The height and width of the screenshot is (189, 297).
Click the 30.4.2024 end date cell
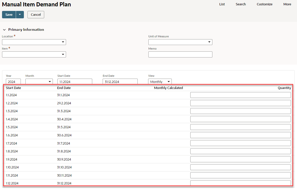tap(64, 119)
